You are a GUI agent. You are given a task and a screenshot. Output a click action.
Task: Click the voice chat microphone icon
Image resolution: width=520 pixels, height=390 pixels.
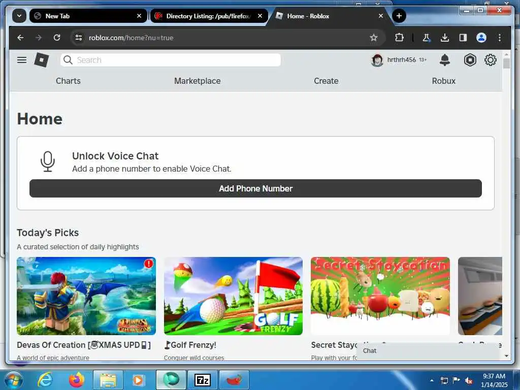pos(48,161)
